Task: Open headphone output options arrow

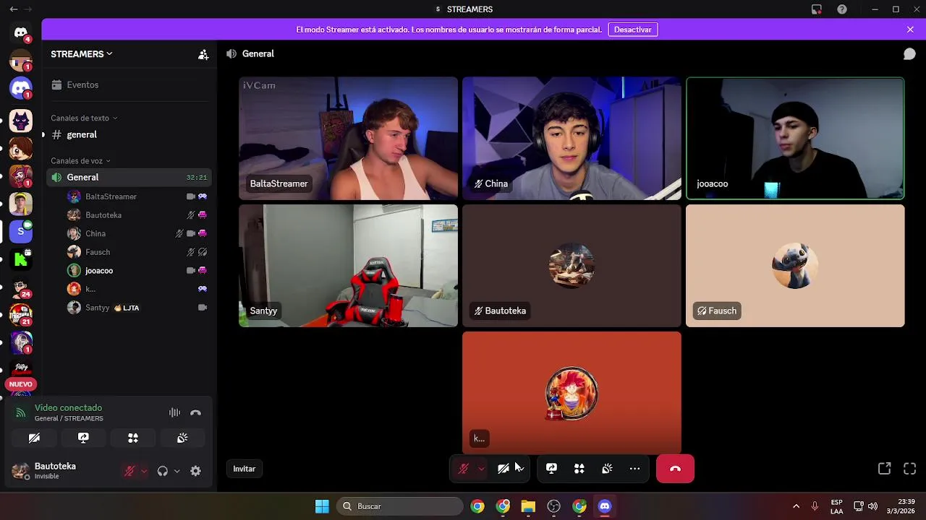Action: point(177,471)
